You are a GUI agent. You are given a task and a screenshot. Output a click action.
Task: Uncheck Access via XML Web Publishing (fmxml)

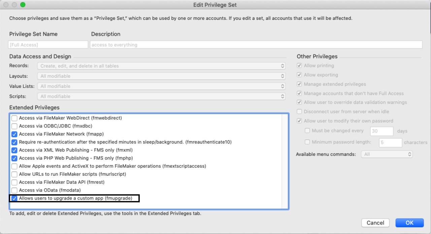pyautogui.click(x=14, y=150)
